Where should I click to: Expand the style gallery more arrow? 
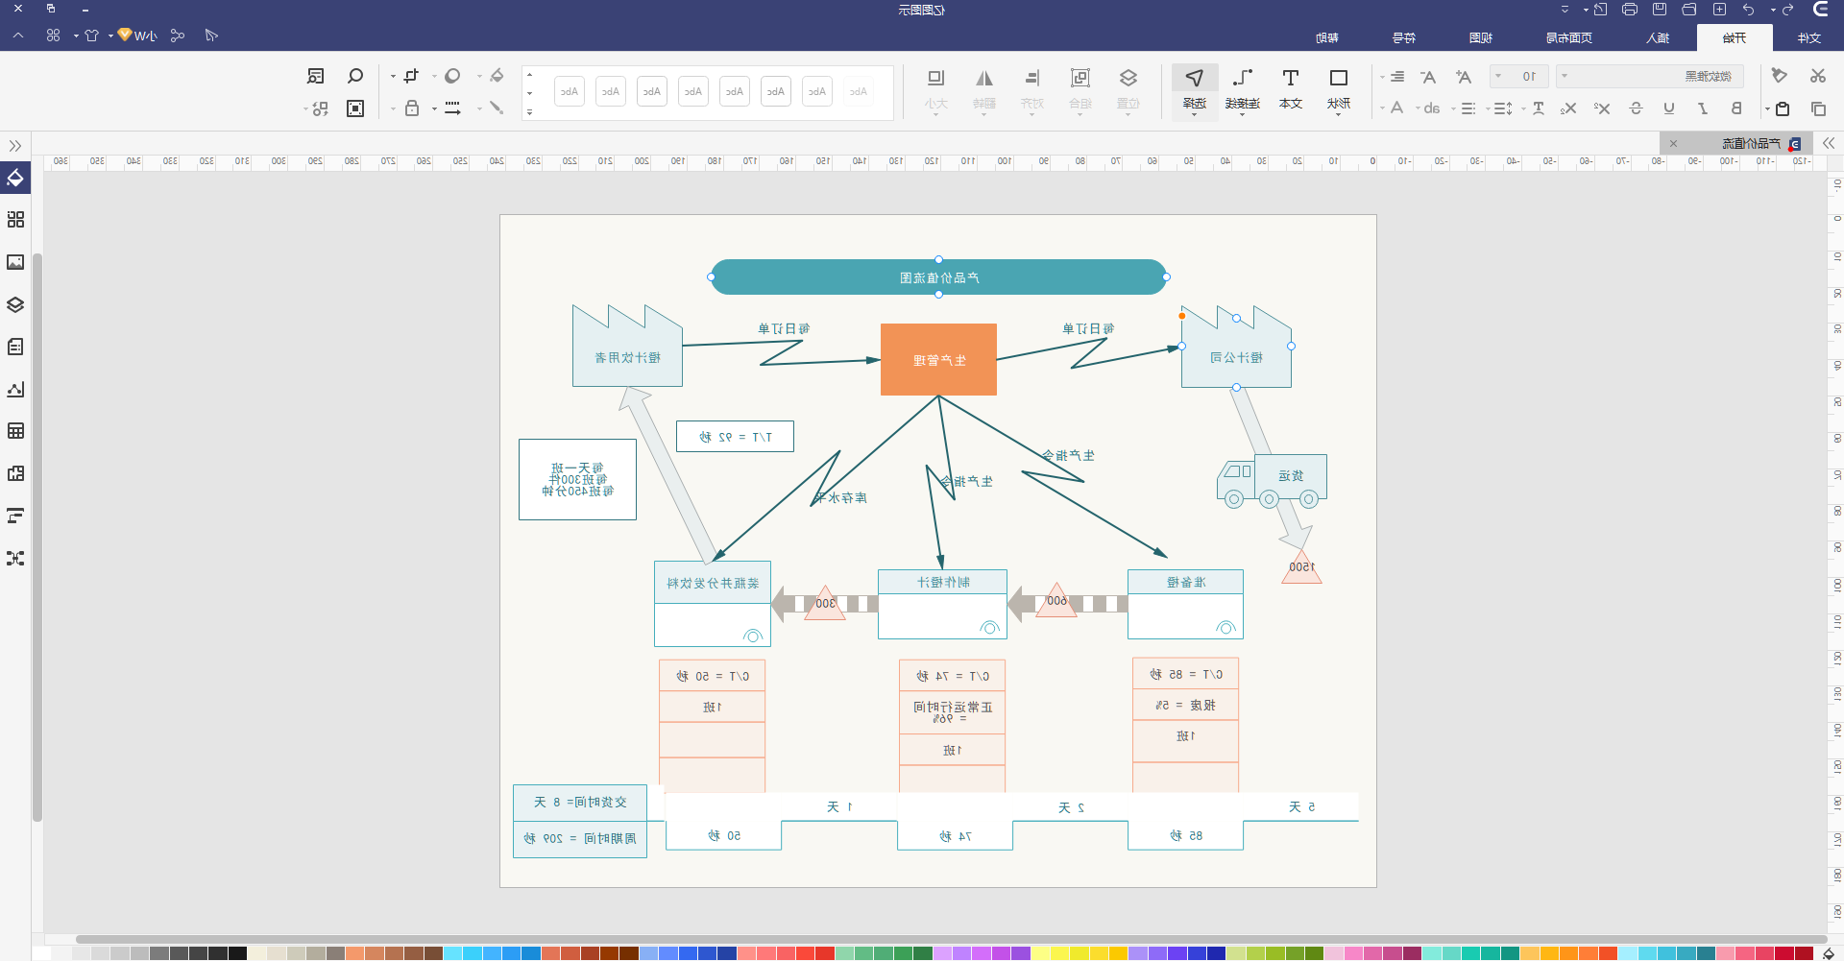coord(529,111)
